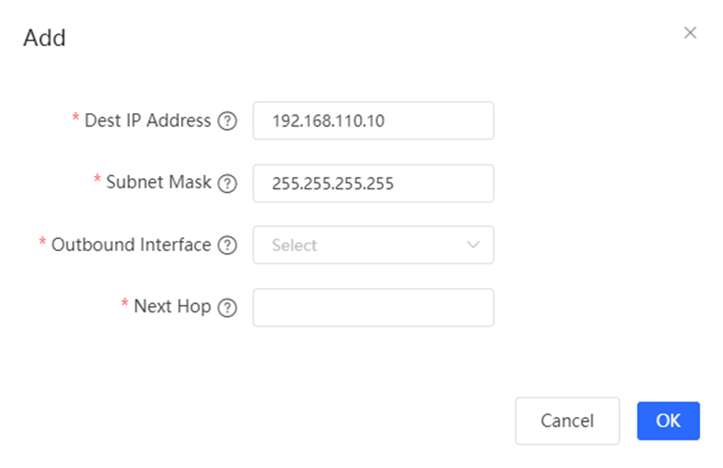Click the Subnet Mask label text
The width and height of the screenshot is (723, 468).
point(158,183)
